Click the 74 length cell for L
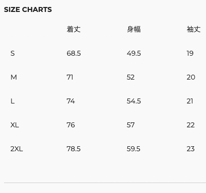 (71, 101)
